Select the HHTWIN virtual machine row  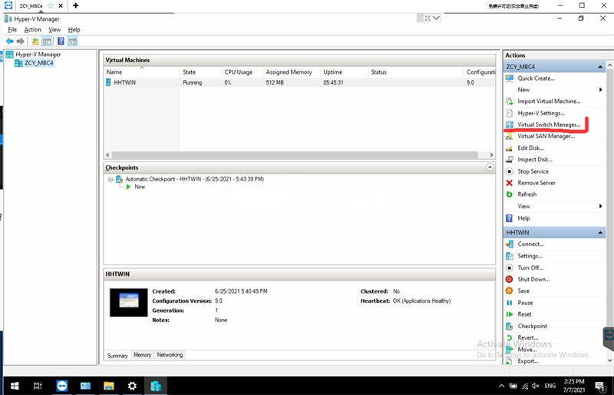299,82
